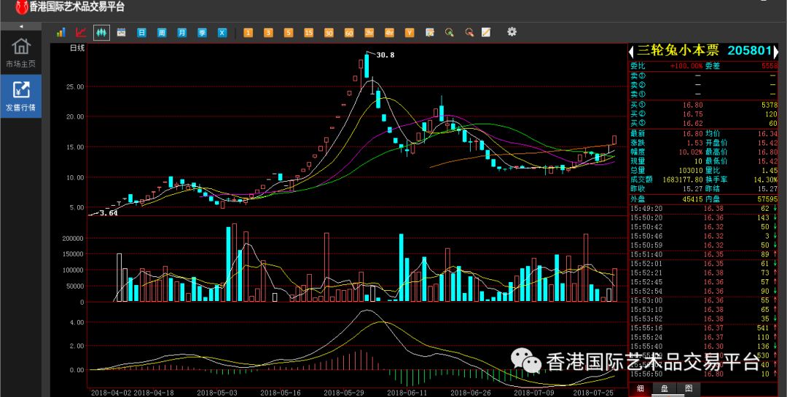Viewport: 787px width, 397px height.
Task: Select the 2hr interval icon
Action: pos(369,33)
